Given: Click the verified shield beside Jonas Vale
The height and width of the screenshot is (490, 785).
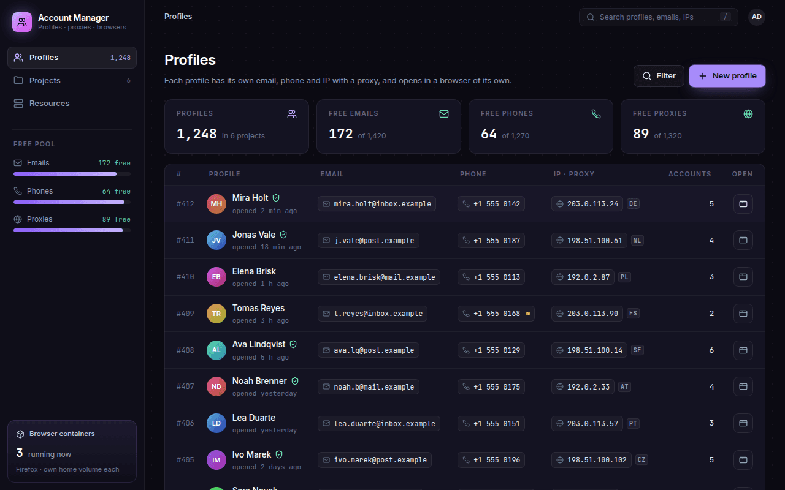Looking at the screenshot, I should click(283, 235).
